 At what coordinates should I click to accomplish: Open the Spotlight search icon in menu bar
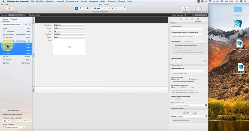[237, 1]
